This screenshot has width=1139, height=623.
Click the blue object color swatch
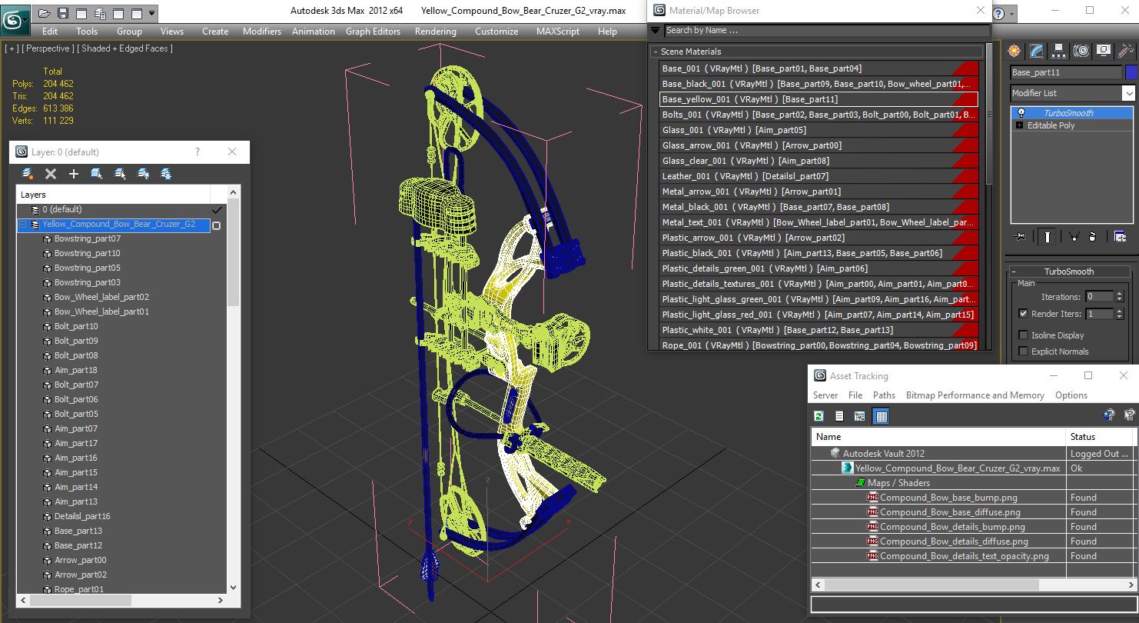pos(1131,72)
